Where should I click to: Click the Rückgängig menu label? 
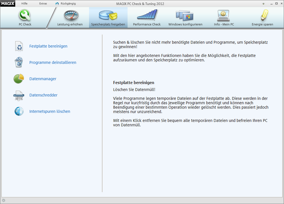click(68, 3)
